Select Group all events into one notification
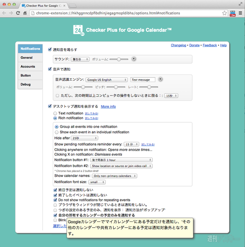This screenshot has width=245, height=247. click(57, 127)
